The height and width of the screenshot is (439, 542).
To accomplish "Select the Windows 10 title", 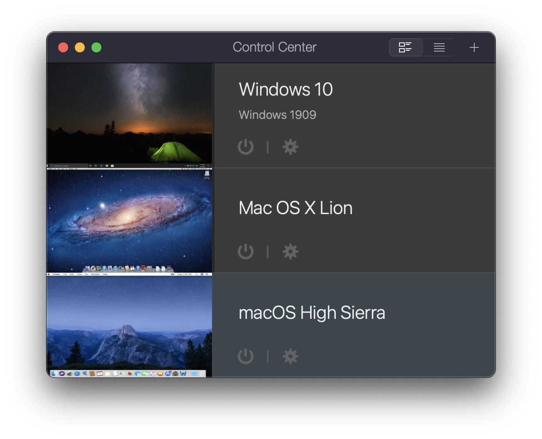I will tap(286, 89).
